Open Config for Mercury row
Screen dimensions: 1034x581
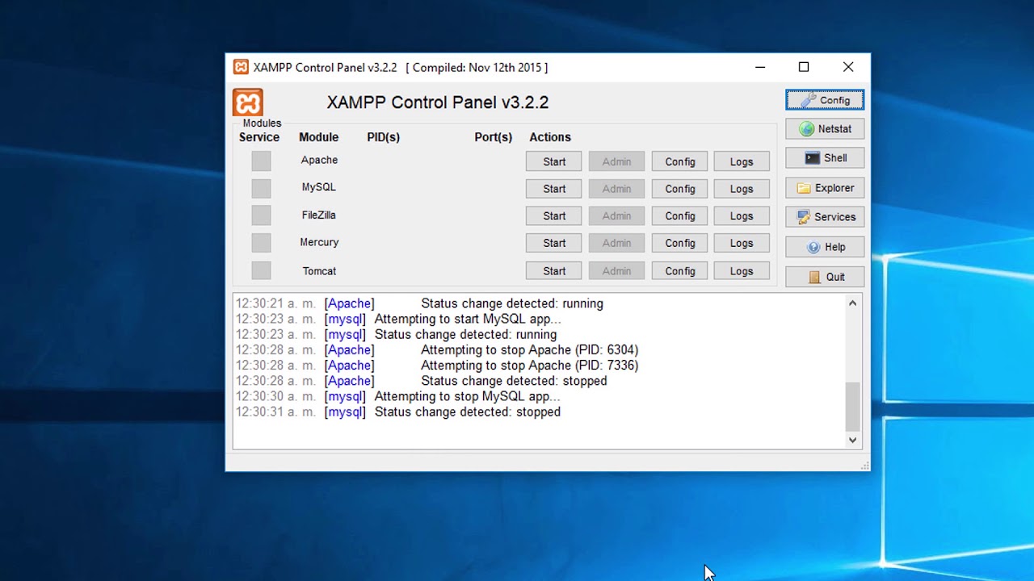(x=679, y=243)
